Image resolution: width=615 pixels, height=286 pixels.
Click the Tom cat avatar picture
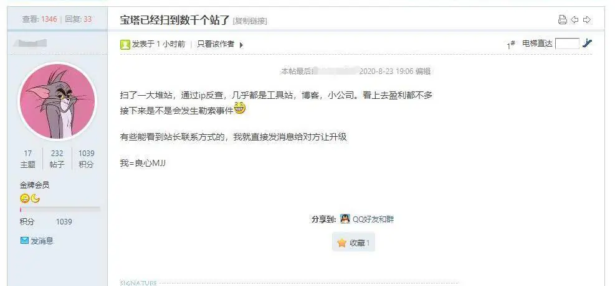point(57,101)
